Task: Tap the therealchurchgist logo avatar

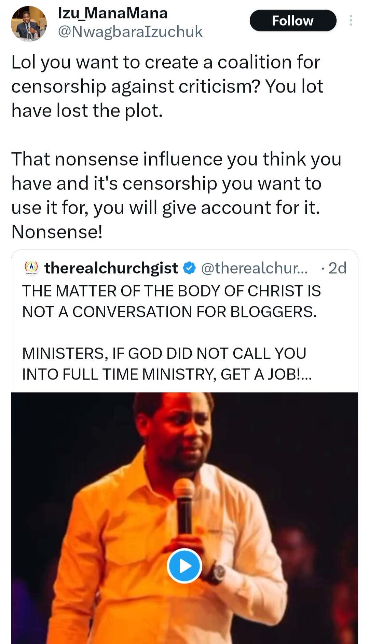Action: [x=32, y=268]
